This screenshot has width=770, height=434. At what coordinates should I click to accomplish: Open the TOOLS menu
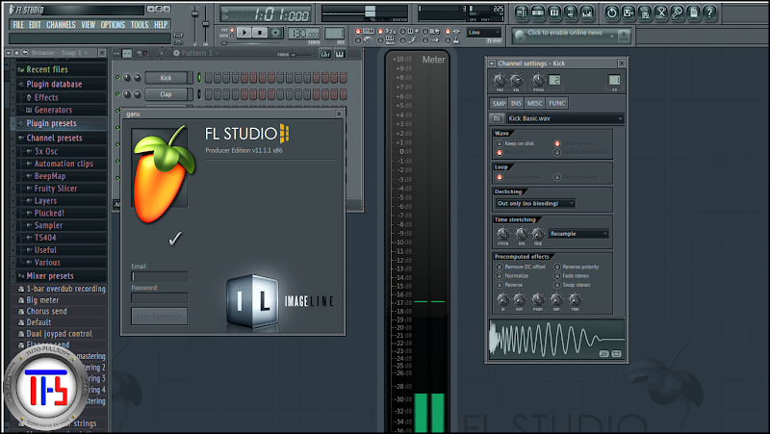tap(140, 25)
